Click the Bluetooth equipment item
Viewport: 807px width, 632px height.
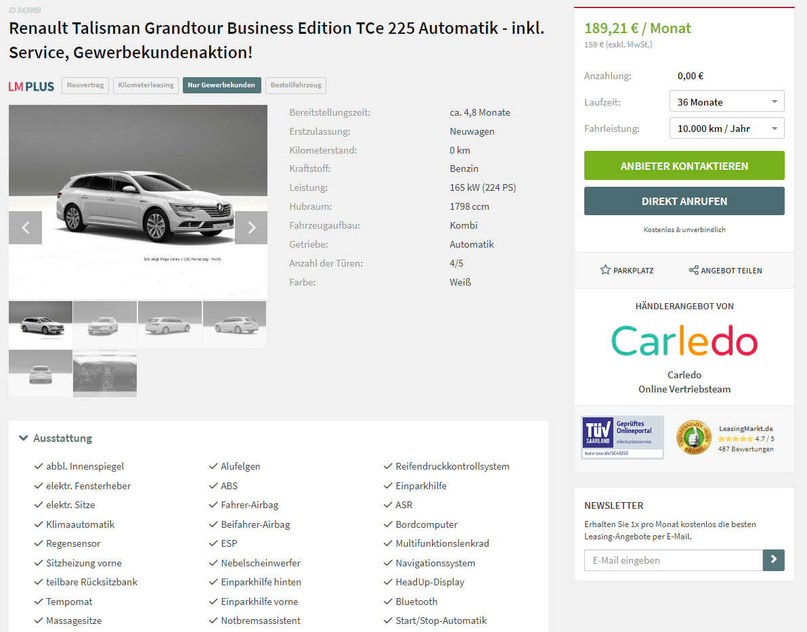coord(416,602)
